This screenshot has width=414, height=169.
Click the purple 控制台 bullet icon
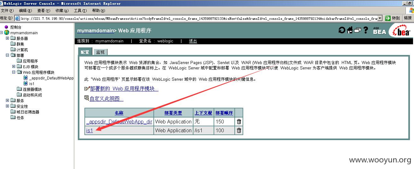pos(6,27)
